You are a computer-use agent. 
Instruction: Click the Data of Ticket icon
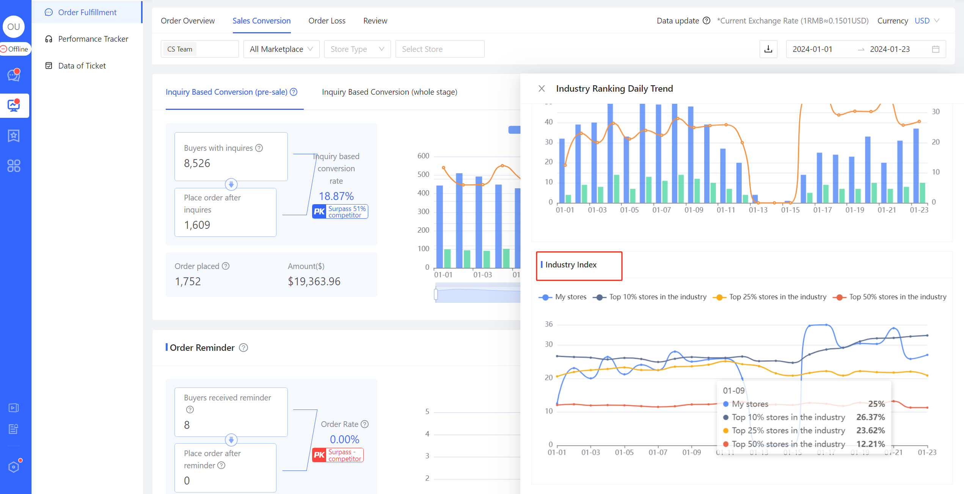coord(49,66)
